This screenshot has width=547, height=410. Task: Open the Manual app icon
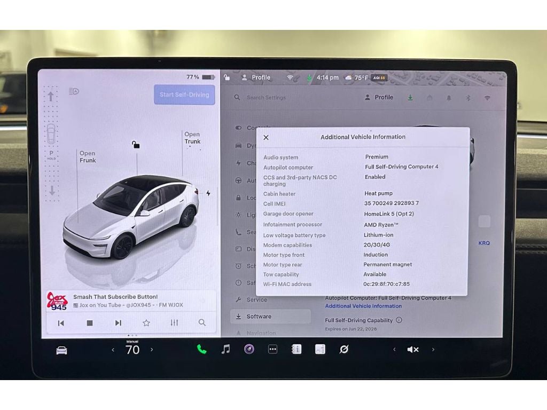296,349
